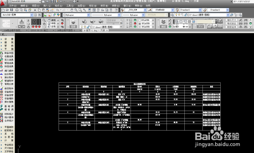Collapse the 平面 menu group
Viewport: 254px width, 153px height.
7,49
